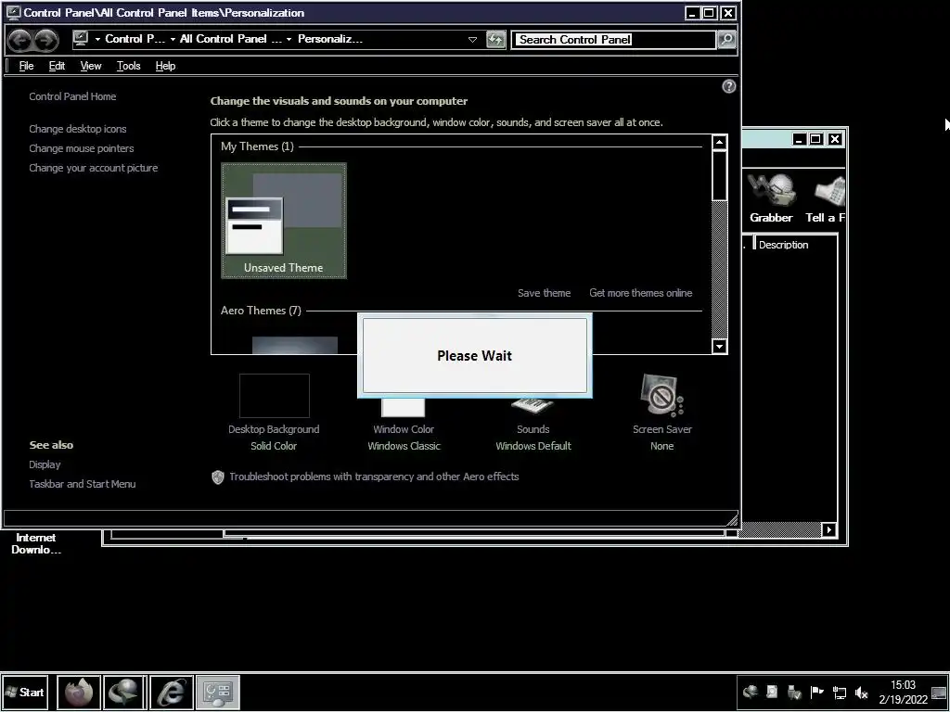
Task: Expand the All Control Panel breadcrumb arrow
Action: pyautogui.click(x=289, y=39)
